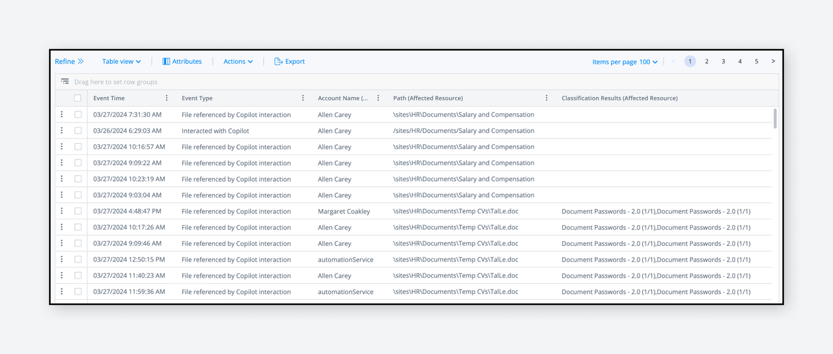The image size is (833, 354).
Task: Export the events table
Action: point(290,61)
